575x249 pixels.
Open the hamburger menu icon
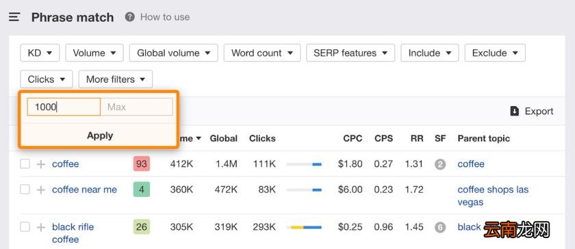pos(14,17)
